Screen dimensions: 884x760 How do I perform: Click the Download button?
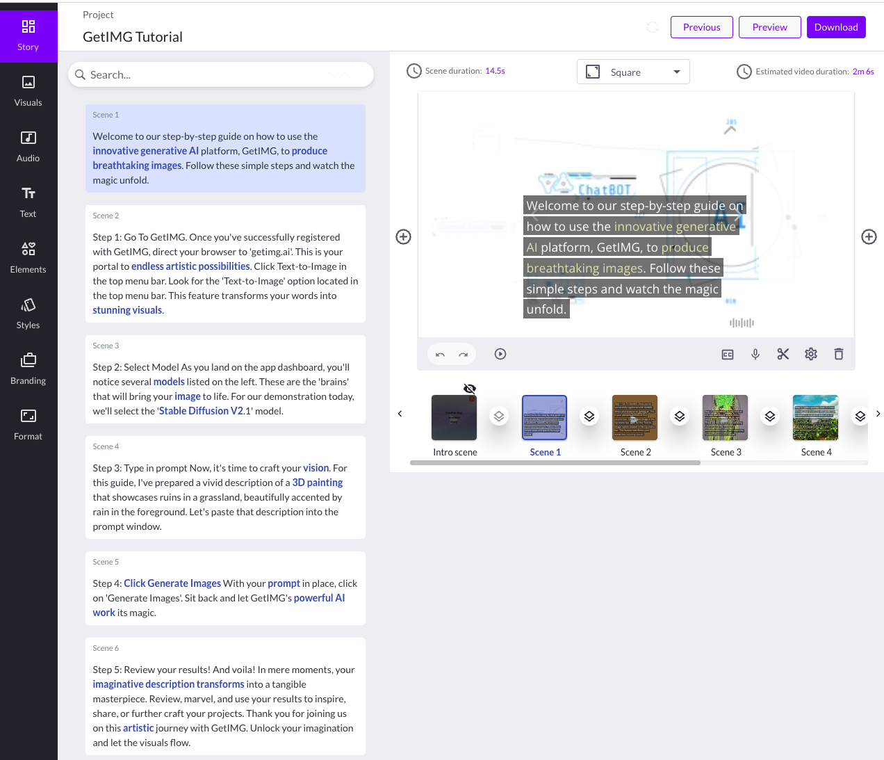tap(836, 27)
